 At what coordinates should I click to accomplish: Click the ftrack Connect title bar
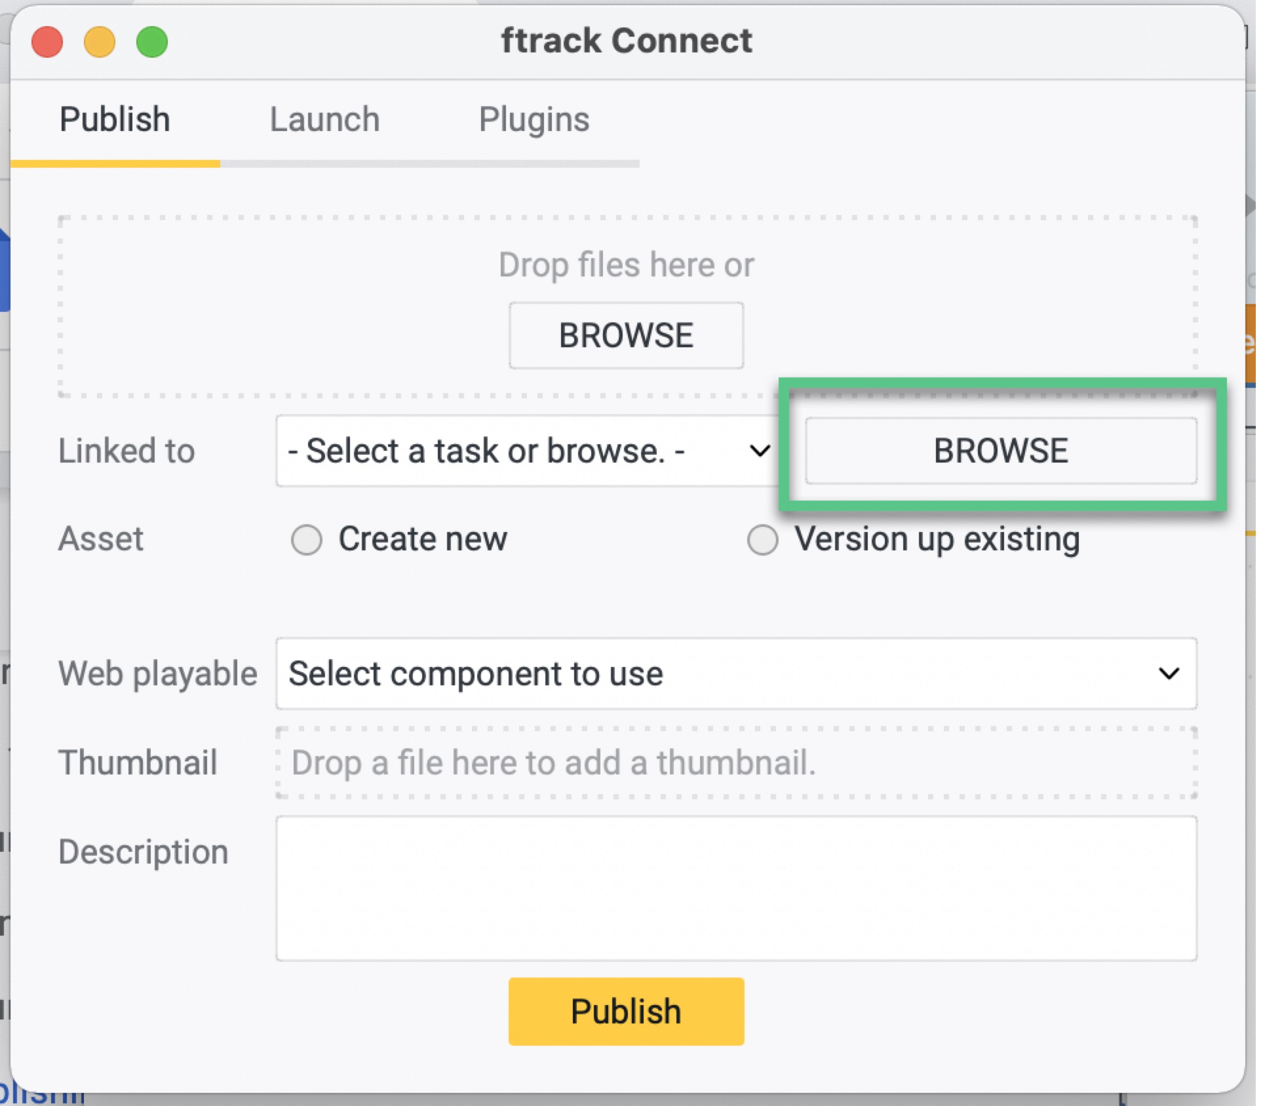626,41
